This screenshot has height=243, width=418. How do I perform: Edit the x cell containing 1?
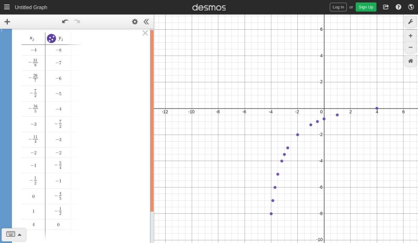click(x=33, y=211)
